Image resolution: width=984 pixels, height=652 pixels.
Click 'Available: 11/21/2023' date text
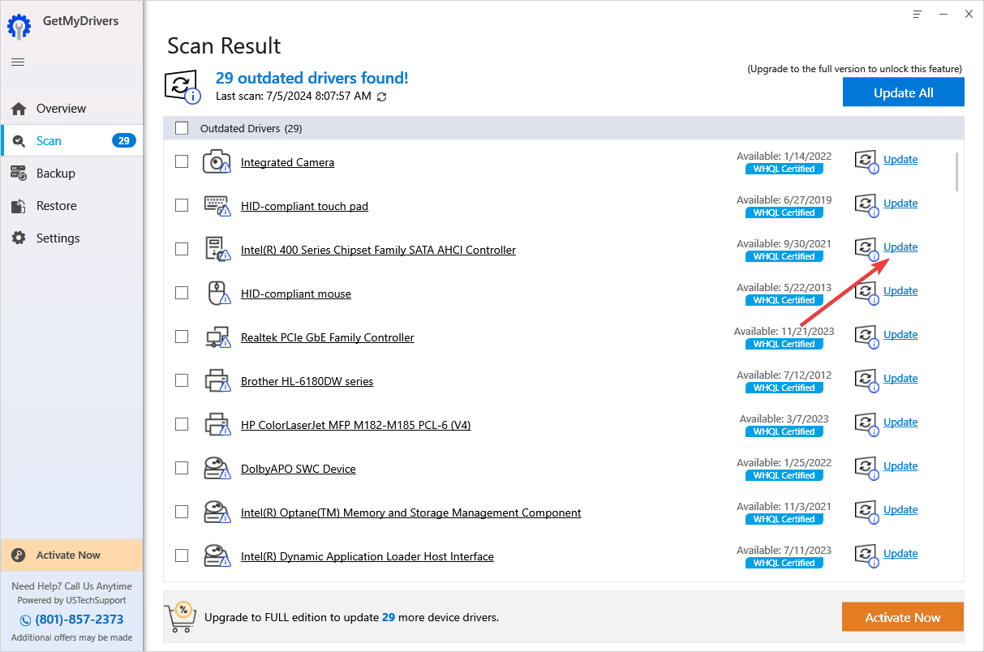784,332
